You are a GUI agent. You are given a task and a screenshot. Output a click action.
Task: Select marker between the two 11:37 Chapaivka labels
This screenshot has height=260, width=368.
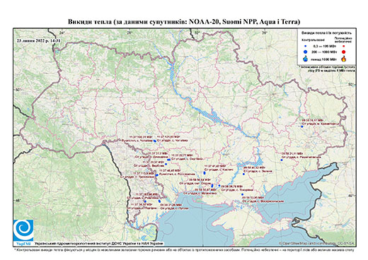pos(154,141)
